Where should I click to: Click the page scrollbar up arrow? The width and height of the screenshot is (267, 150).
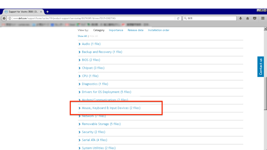click(265, 29)
